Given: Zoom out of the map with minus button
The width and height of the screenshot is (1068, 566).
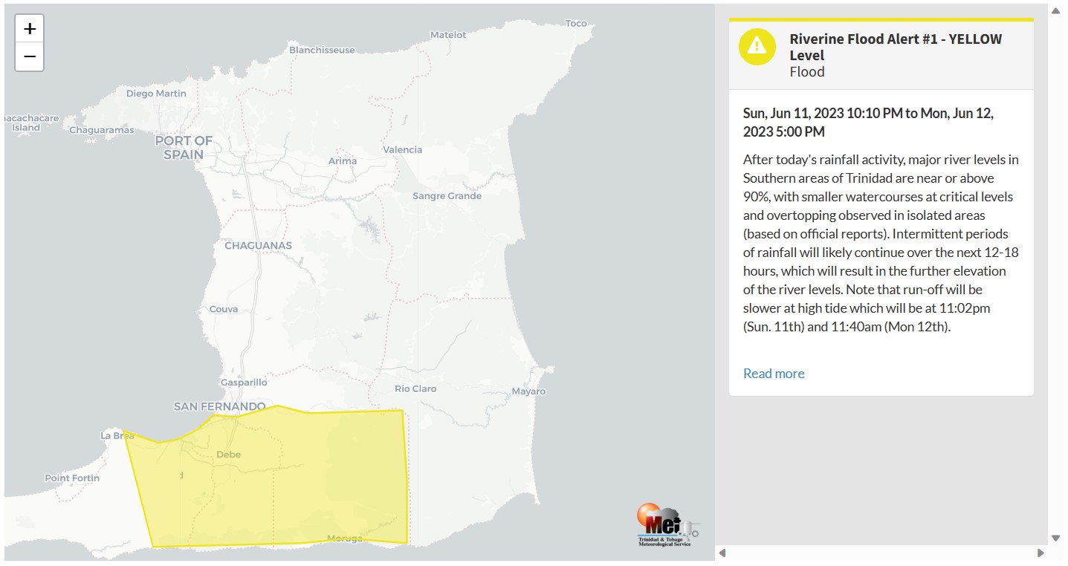Looking at the screenshot, I should pyautogui.click(x=30, y=56).
